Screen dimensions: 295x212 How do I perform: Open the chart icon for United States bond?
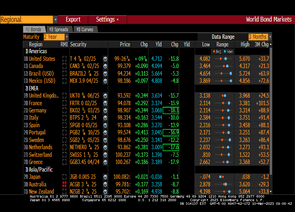tap(105, 59)
